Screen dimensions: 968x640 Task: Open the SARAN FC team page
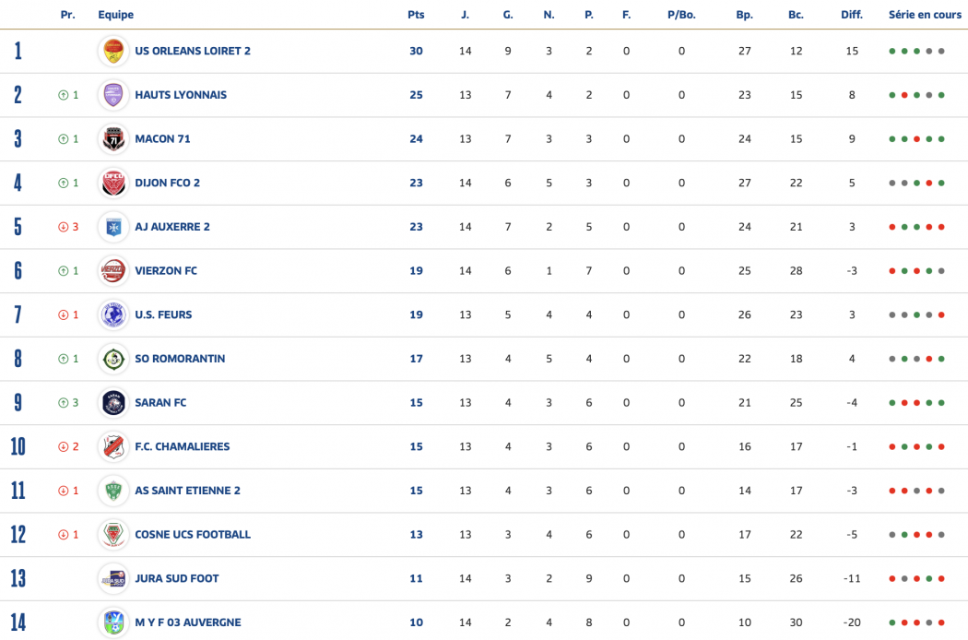click(x=160, y=403)
